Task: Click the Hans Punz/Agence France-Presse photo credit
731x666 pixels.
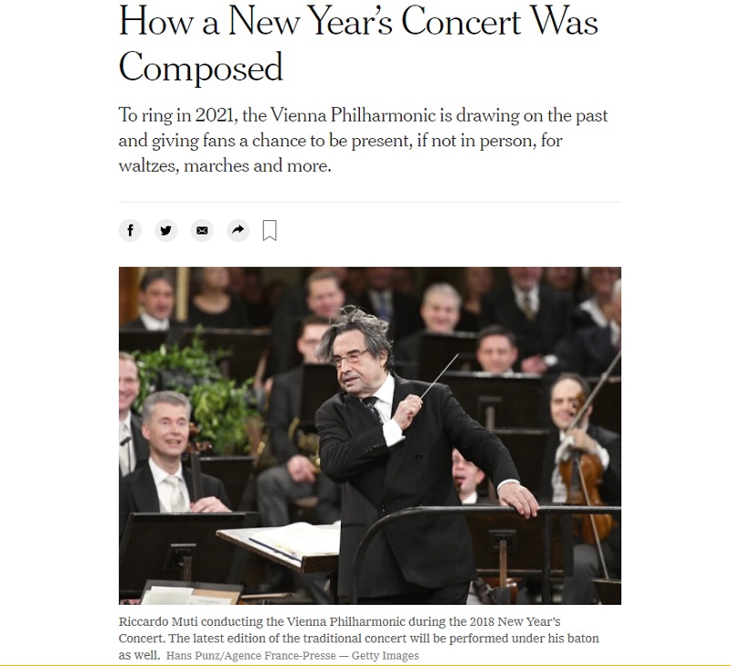Action: [250, 656]
